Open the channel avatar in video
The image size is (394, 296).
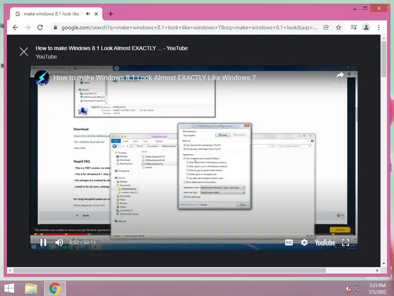click(42, 78)
